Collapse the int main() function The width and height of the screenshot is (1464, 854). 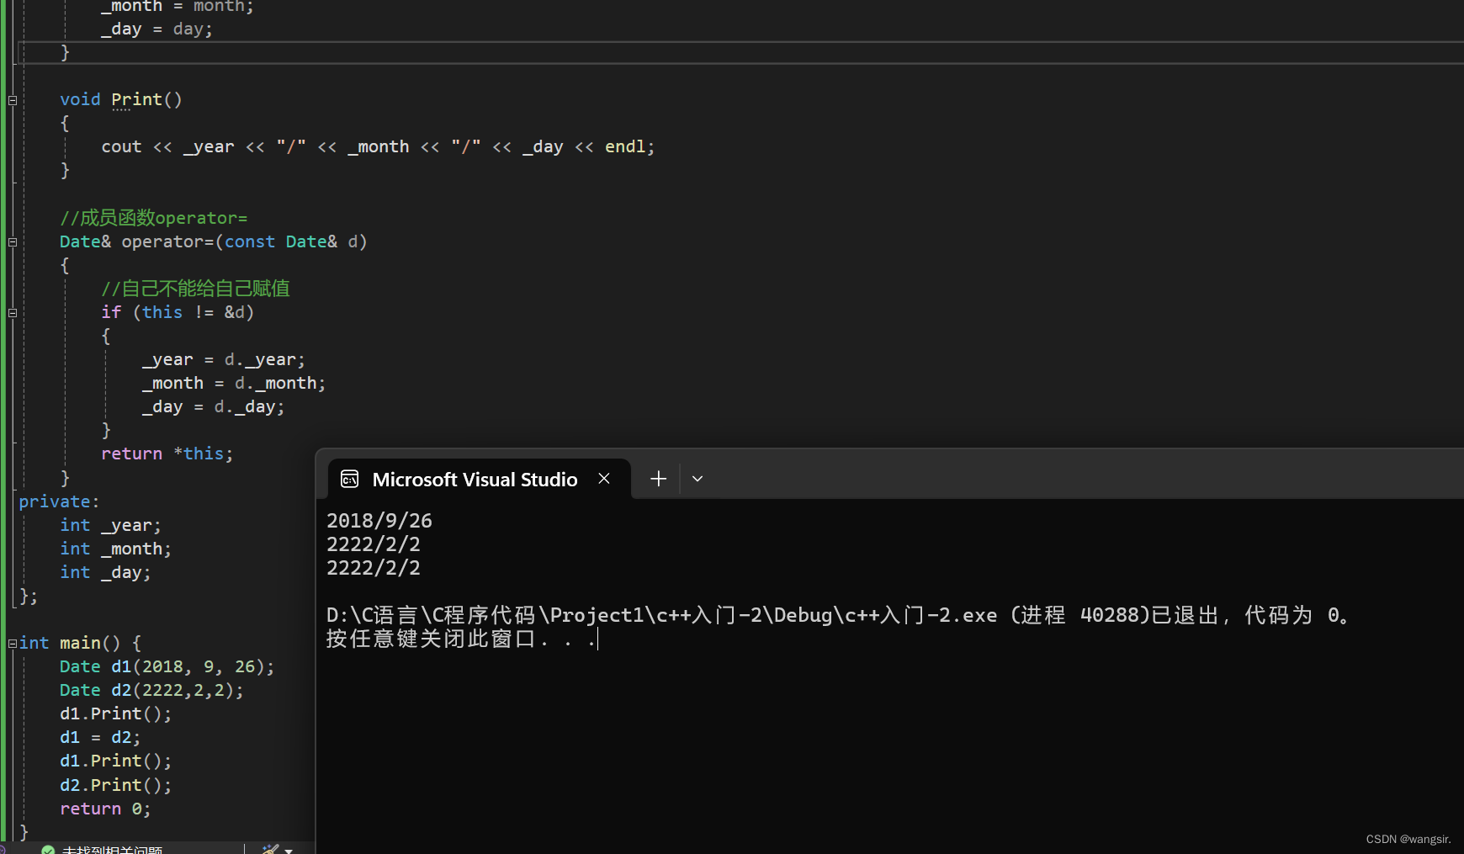[x=13, y=644]
